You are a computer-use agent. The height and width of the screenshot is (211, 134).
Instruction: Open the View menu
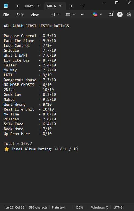click(x=35, y=15)
